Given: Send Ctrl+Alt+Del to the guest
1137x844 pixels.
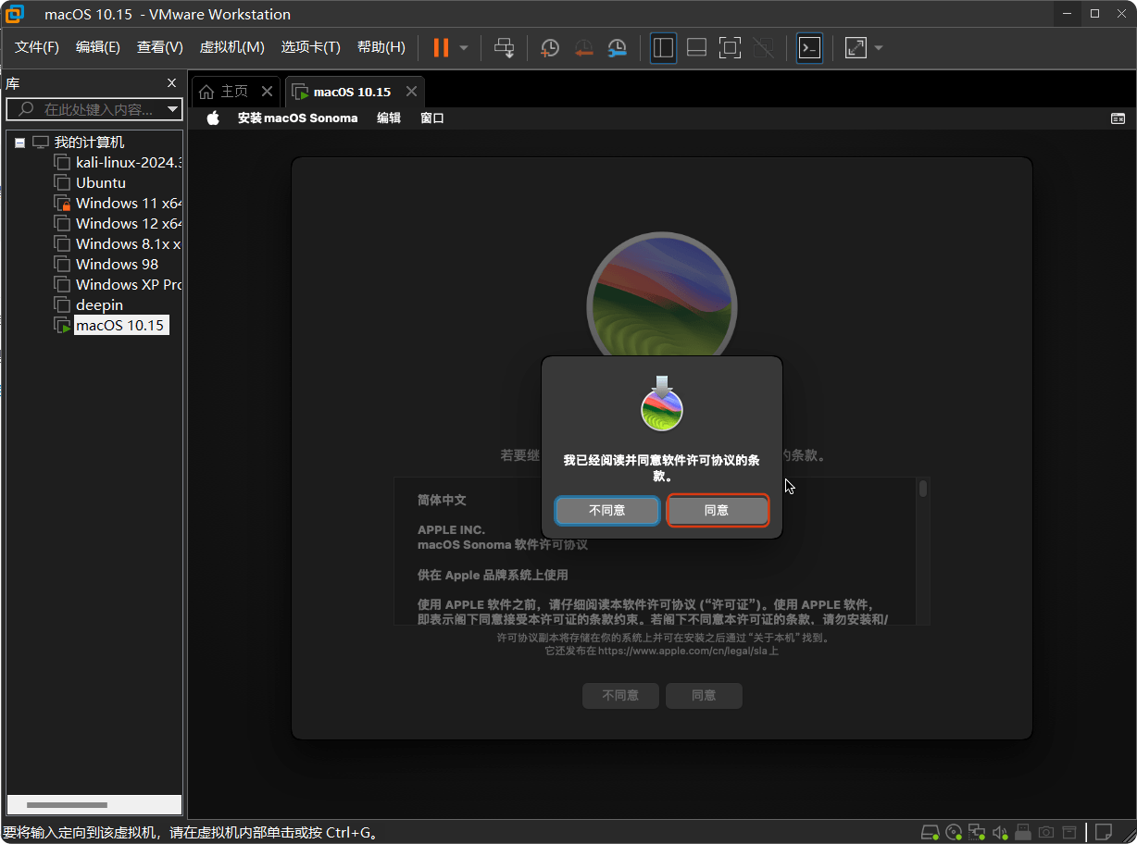Looking at the screenshot, I should point(505,47).
